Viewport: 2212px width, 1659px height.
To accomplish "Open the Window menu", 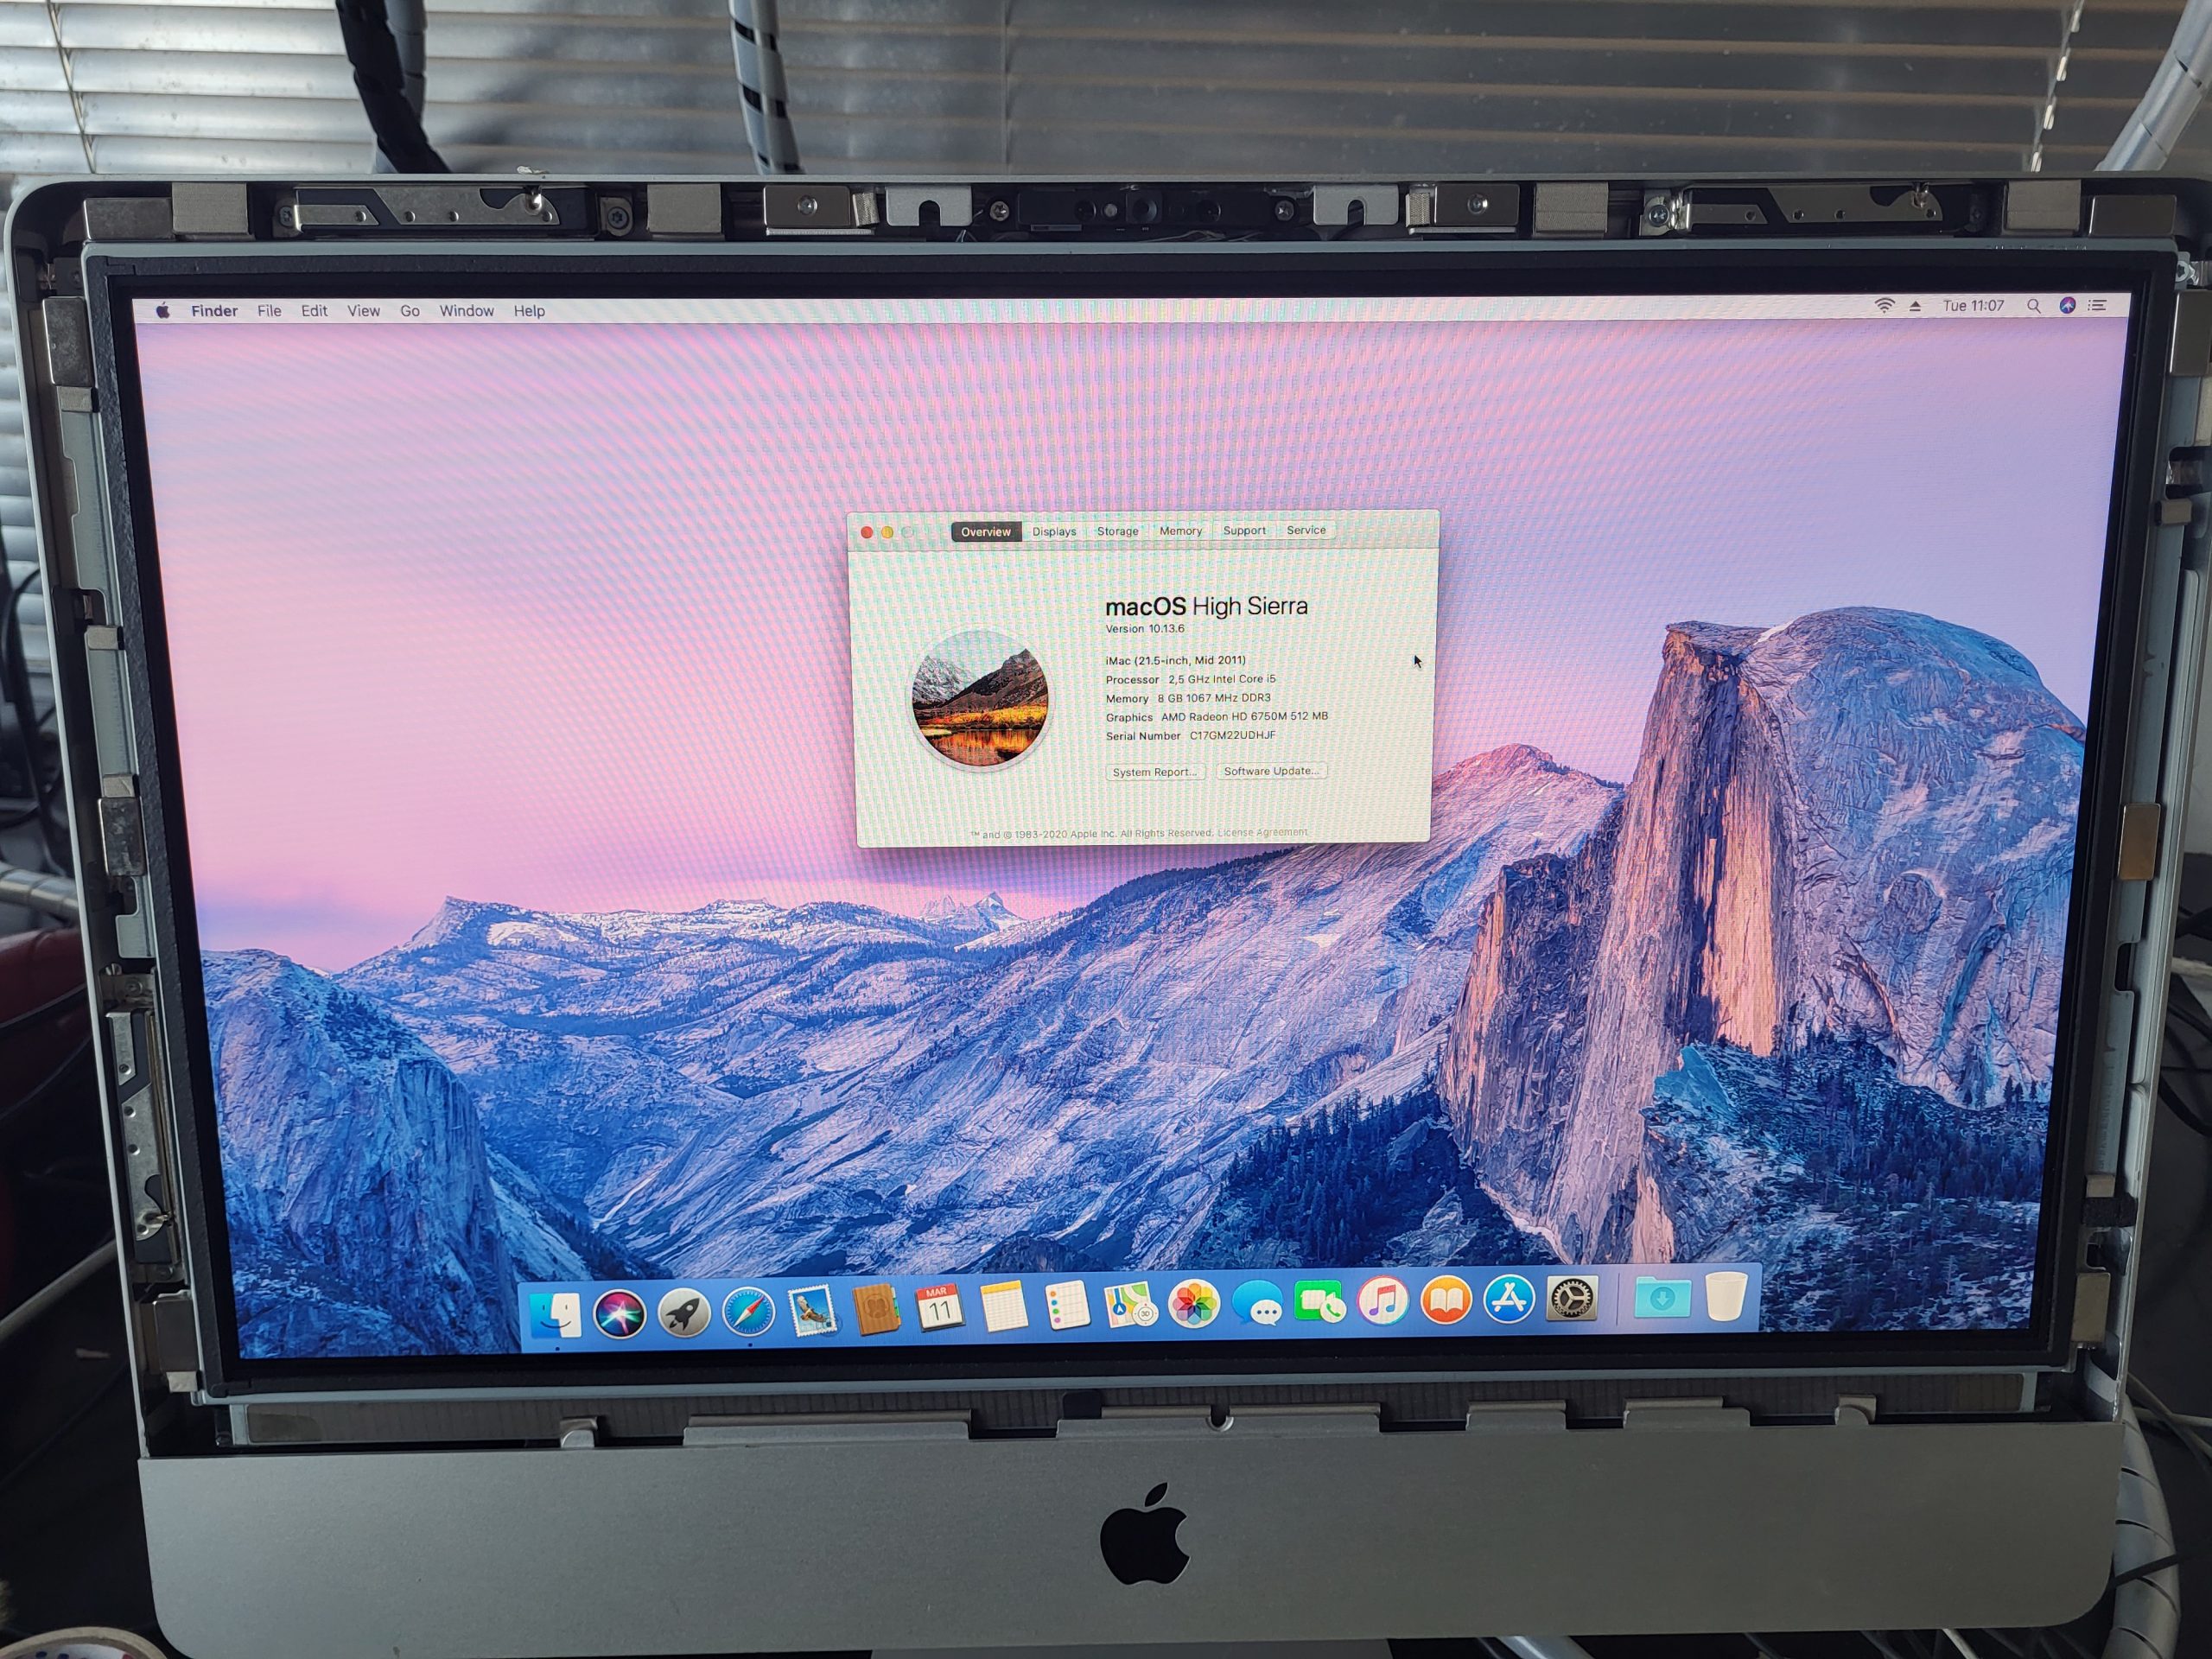I will [x=467, y=311].
